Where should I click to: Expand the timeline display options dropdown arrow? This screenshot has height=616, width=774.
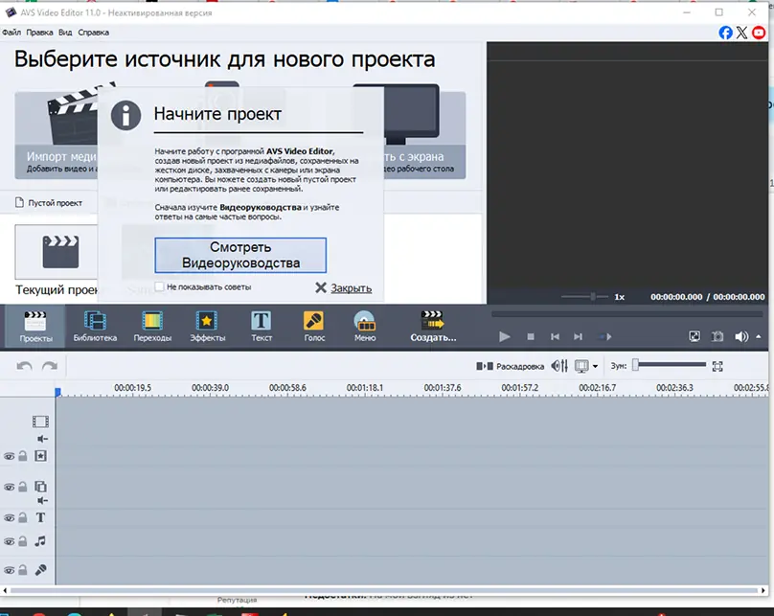pos(595,366)
